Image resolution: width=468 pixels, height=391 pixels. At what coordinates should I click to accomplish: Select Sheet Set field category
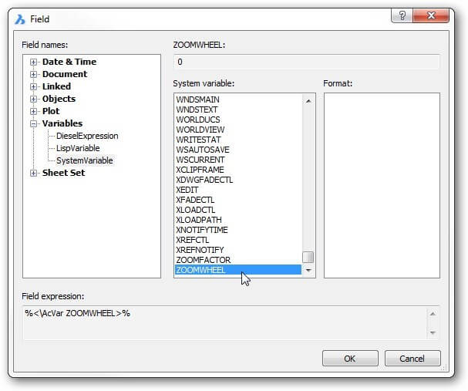[63, 173]
